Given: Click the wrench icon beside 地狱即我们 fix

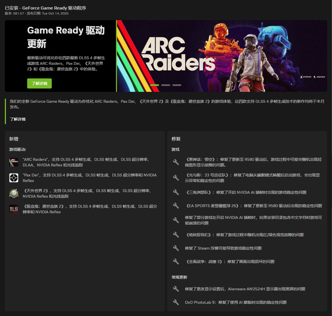Looking at the screenshot, I should click(176, 235).
